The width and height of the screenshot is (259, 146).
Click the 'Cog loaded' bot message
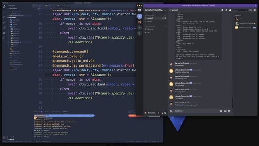(178, 99)
